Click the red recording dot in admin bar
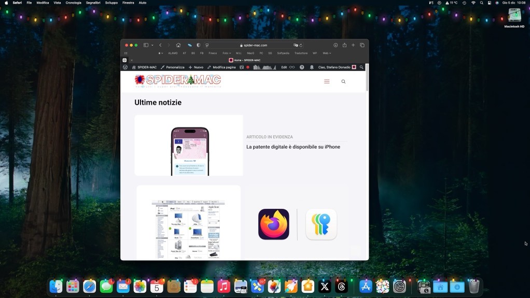 tap(248, 67)
